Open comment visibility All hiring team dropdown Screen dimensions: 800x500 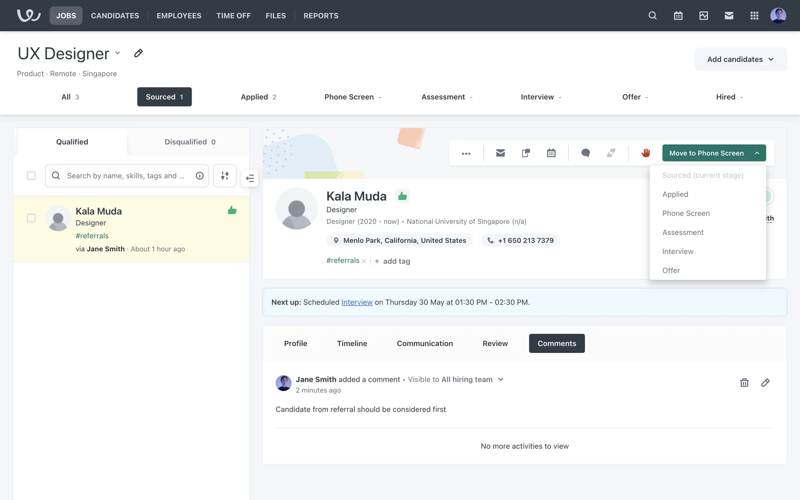click(500, 380)
